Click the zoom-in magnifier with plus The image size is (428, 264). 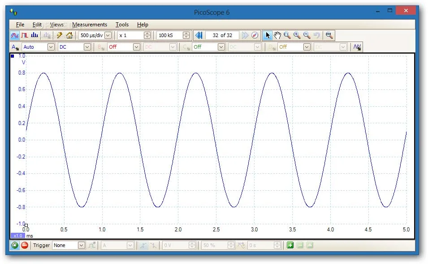click(297, 35)
